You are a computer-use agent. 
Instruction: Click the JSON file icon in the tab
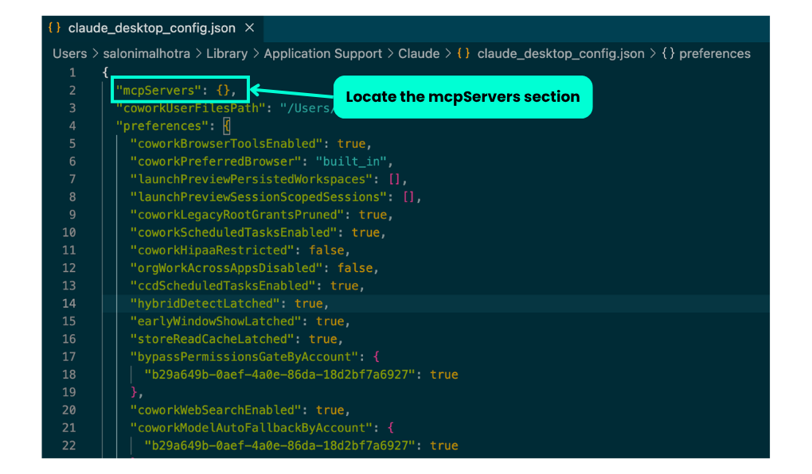pos(54,28)
